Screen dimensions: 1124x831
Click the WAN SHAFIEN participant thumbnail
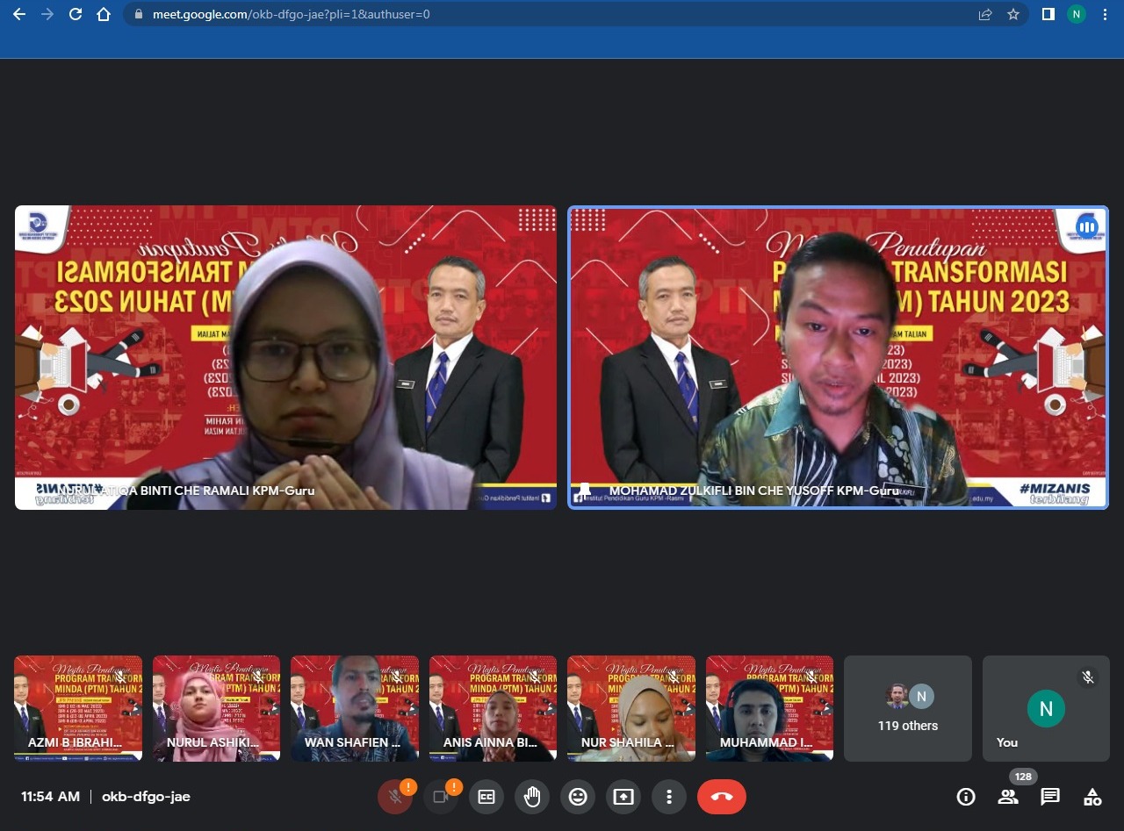(355, 708)
